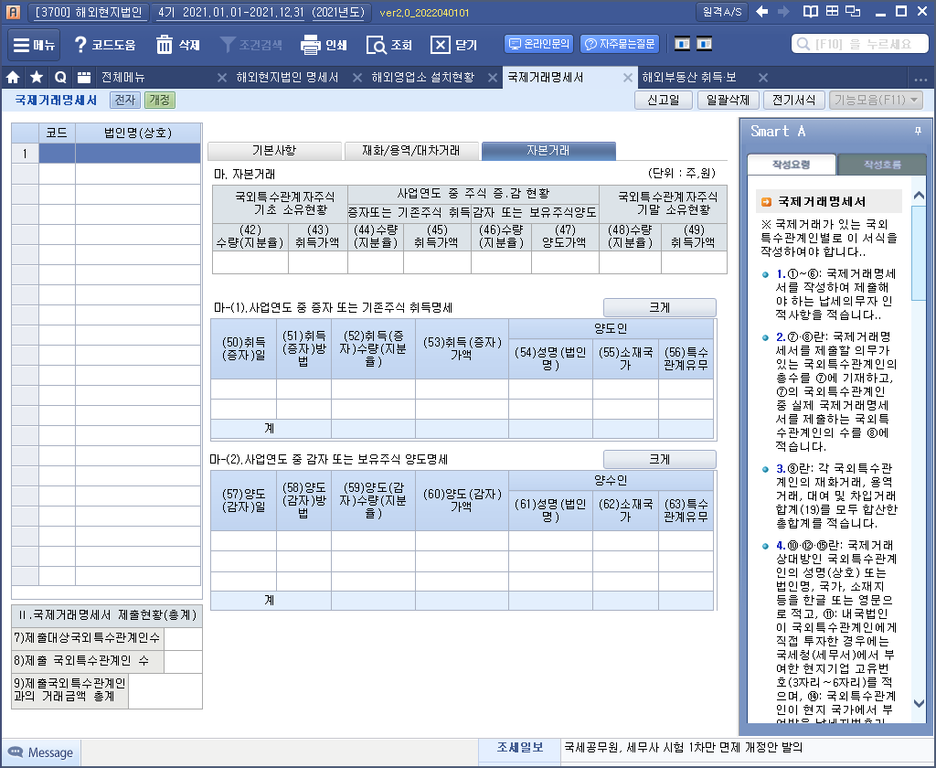
Task: Click the 전기서식 button
Action: [793, 100]
